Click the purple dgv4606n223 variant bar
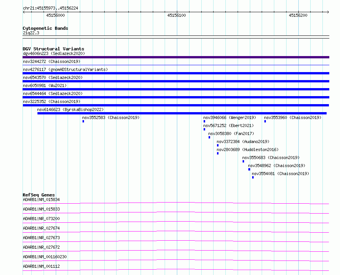The image size is (340, 275). (176, 57)
